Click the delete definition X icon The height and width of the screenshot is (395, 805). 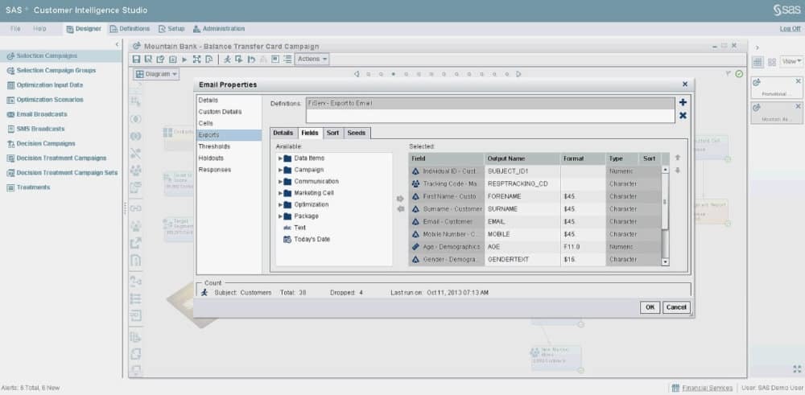(683, 116)
